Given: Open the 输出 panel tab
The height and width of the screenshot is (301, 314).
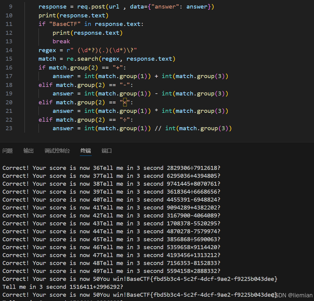Looking at the screenshot, I should (28, 150).
